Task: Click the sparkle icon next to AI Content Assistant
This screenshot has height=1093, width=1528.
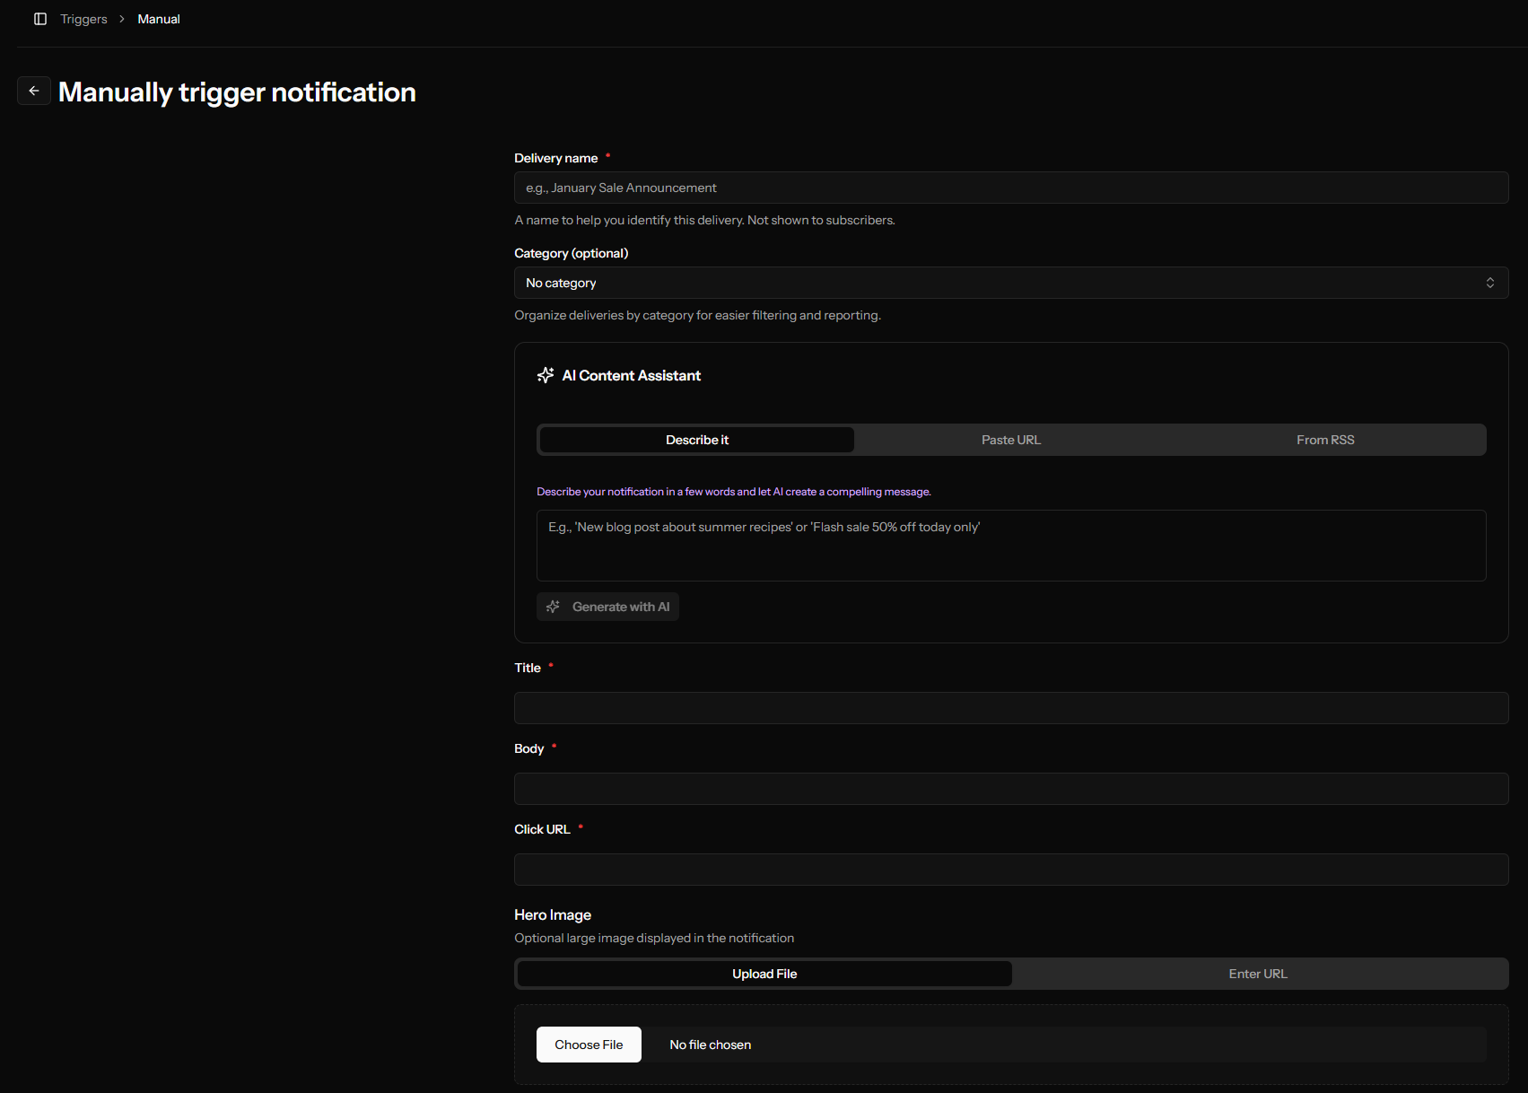Action: (x=545, y=375)
